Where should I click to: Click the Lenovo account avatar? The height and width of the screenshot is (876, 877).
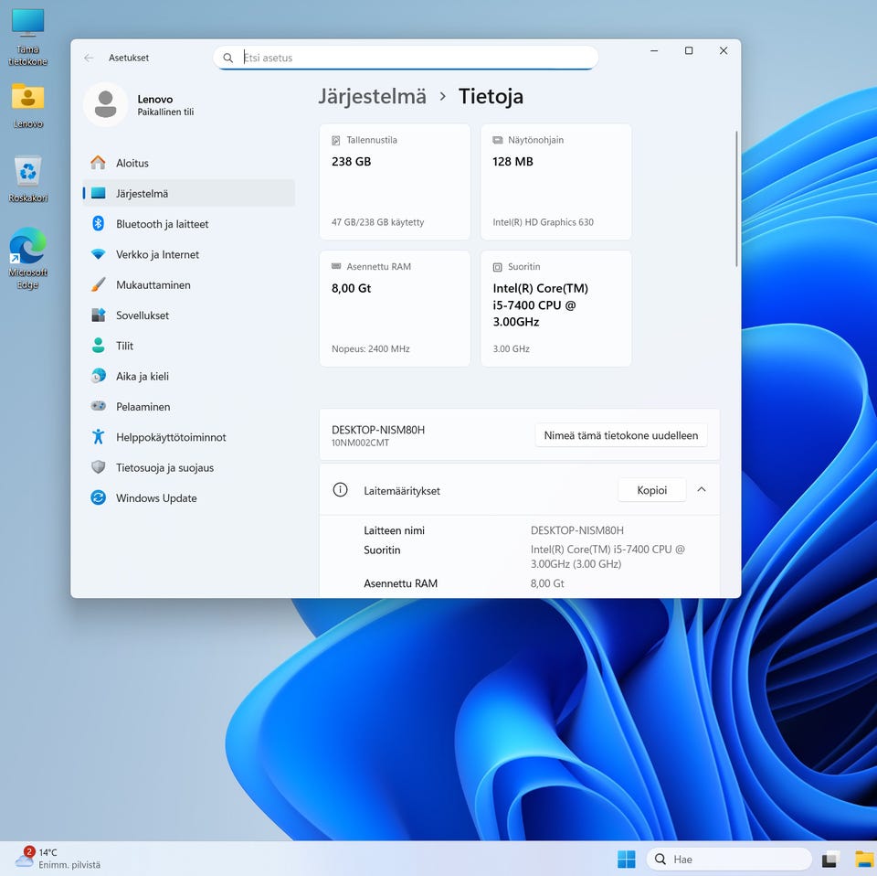[x=105, y=104]
